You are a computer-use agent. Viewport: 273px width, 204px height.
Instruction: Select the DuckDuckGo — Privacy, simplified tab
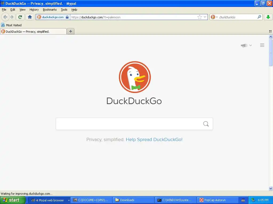tap(33, 31)
